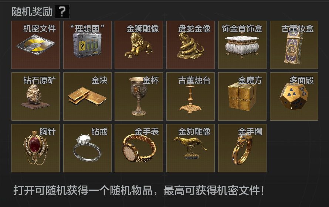Choose the 金狮雕像 golden lion statue
The width and height of the screenshot is (329, 207).
pos(139,45)
